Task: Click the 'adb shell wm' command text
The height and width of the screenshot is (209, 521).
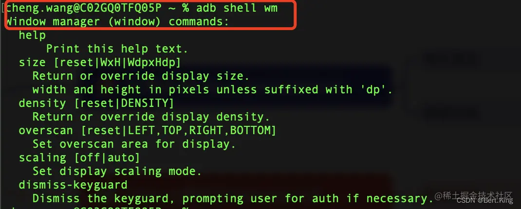Action: coord(237,8)
